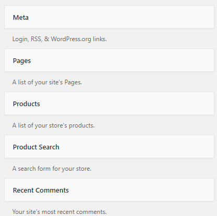
Task: Click the Products widget title text
Action: (27, 104)
